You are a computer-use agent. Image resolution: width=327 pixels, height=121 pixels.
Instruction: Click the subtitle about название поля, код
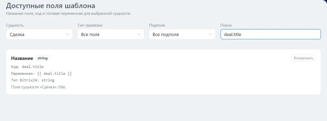coord(68,14)
